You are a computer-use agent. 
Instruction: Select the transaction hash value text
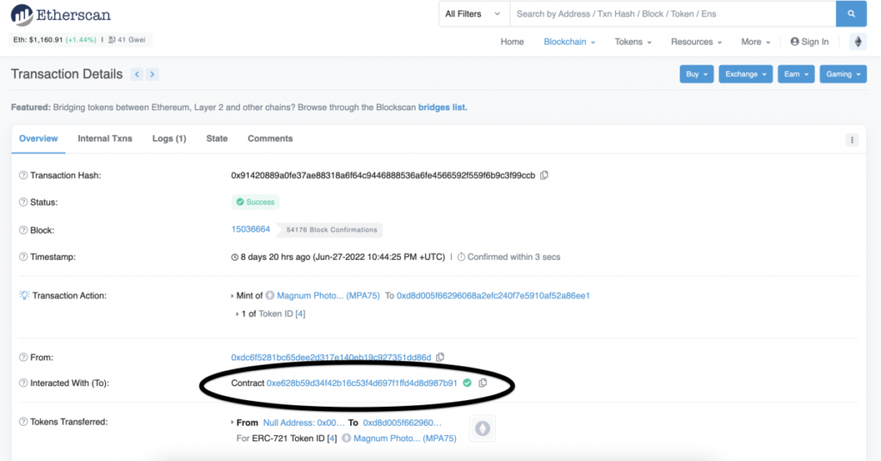tap(383, 175)
